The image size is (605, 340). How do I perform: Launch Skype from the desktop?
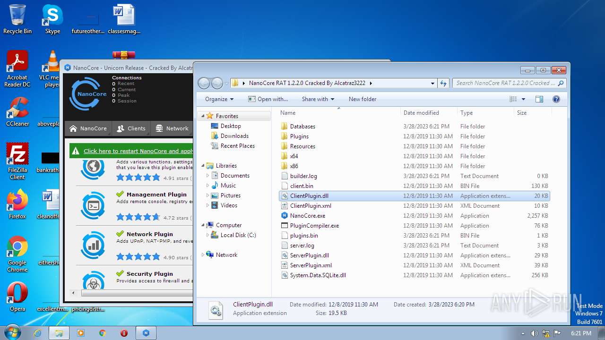click(52, 19)
